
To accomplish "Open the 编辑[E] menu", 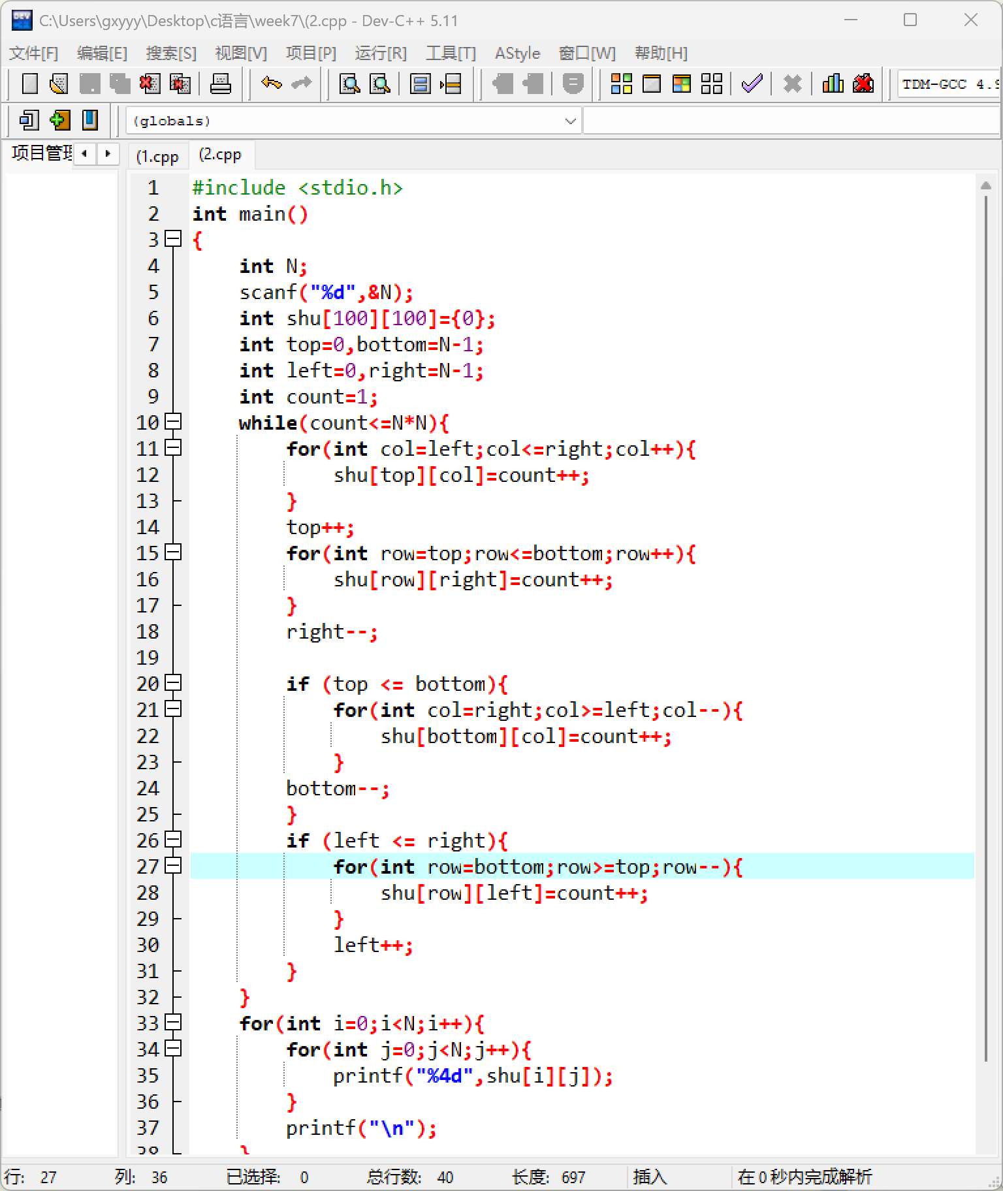I will click(x=102, y=53).
